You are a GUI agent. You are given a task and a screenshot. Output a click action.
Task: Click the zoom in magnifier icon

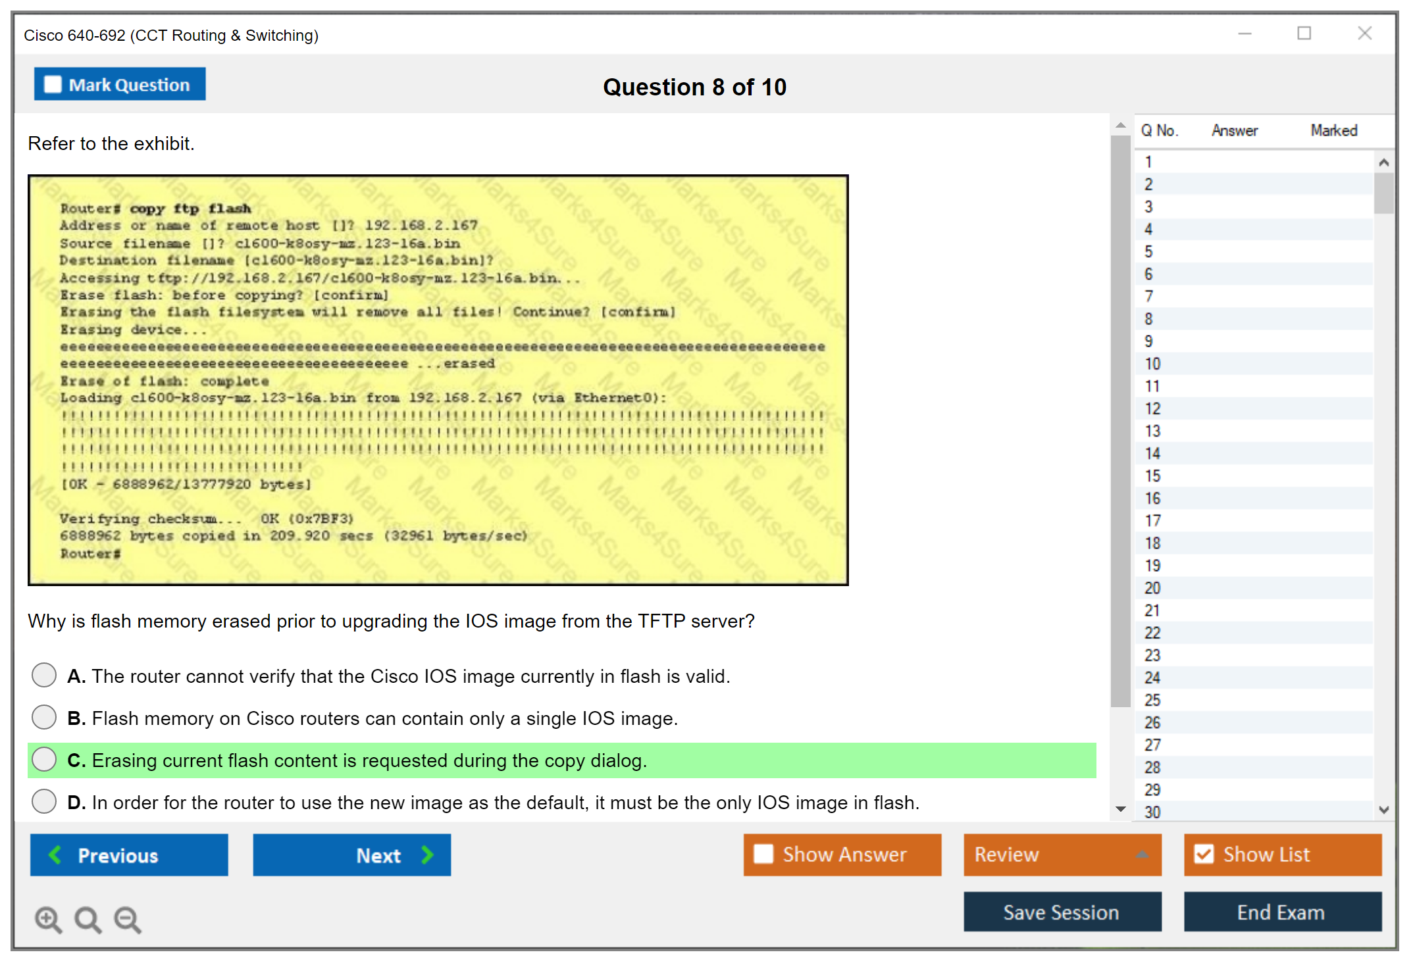point(47,919)
